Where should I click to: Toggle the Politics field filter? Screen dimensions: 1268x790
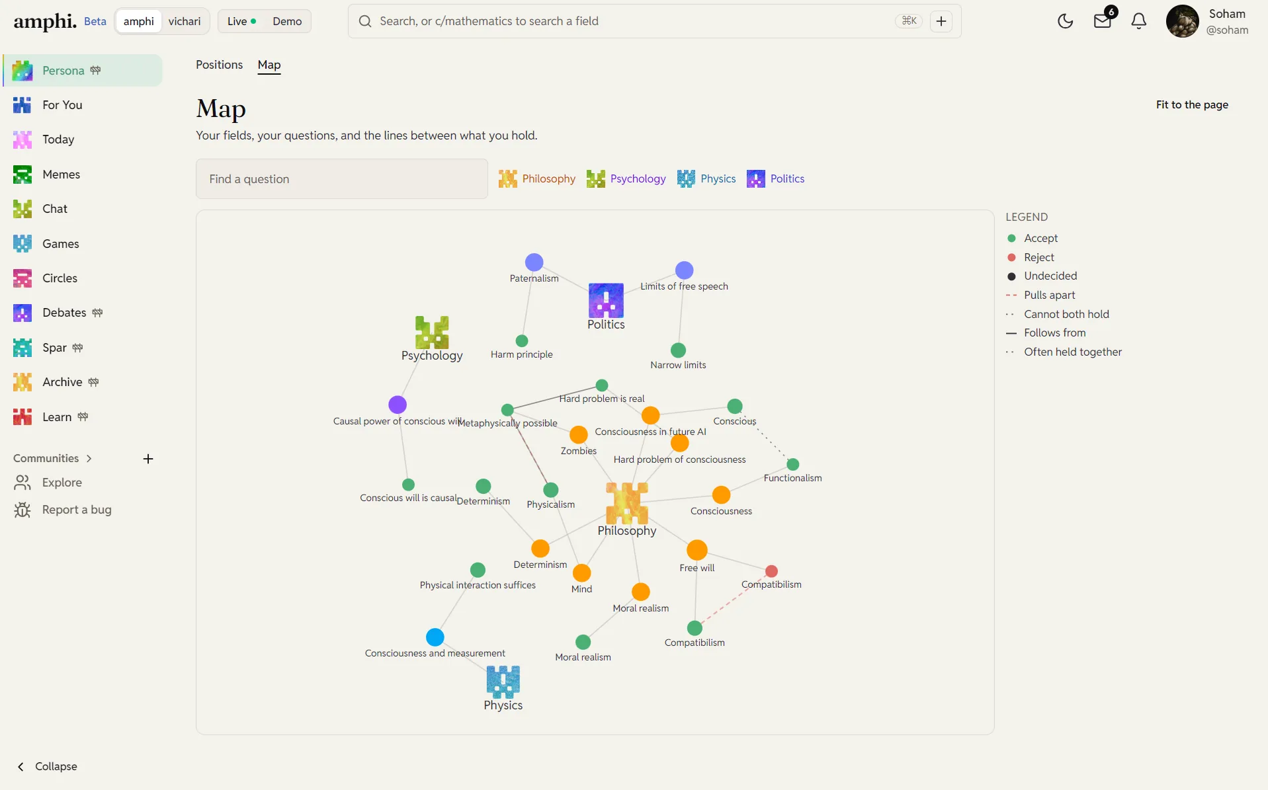775,178
